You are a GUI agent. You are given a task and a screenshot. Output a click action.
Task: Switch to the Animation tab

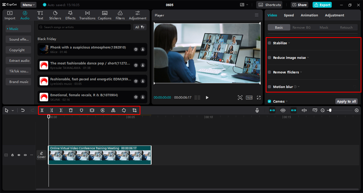(309, 15)
